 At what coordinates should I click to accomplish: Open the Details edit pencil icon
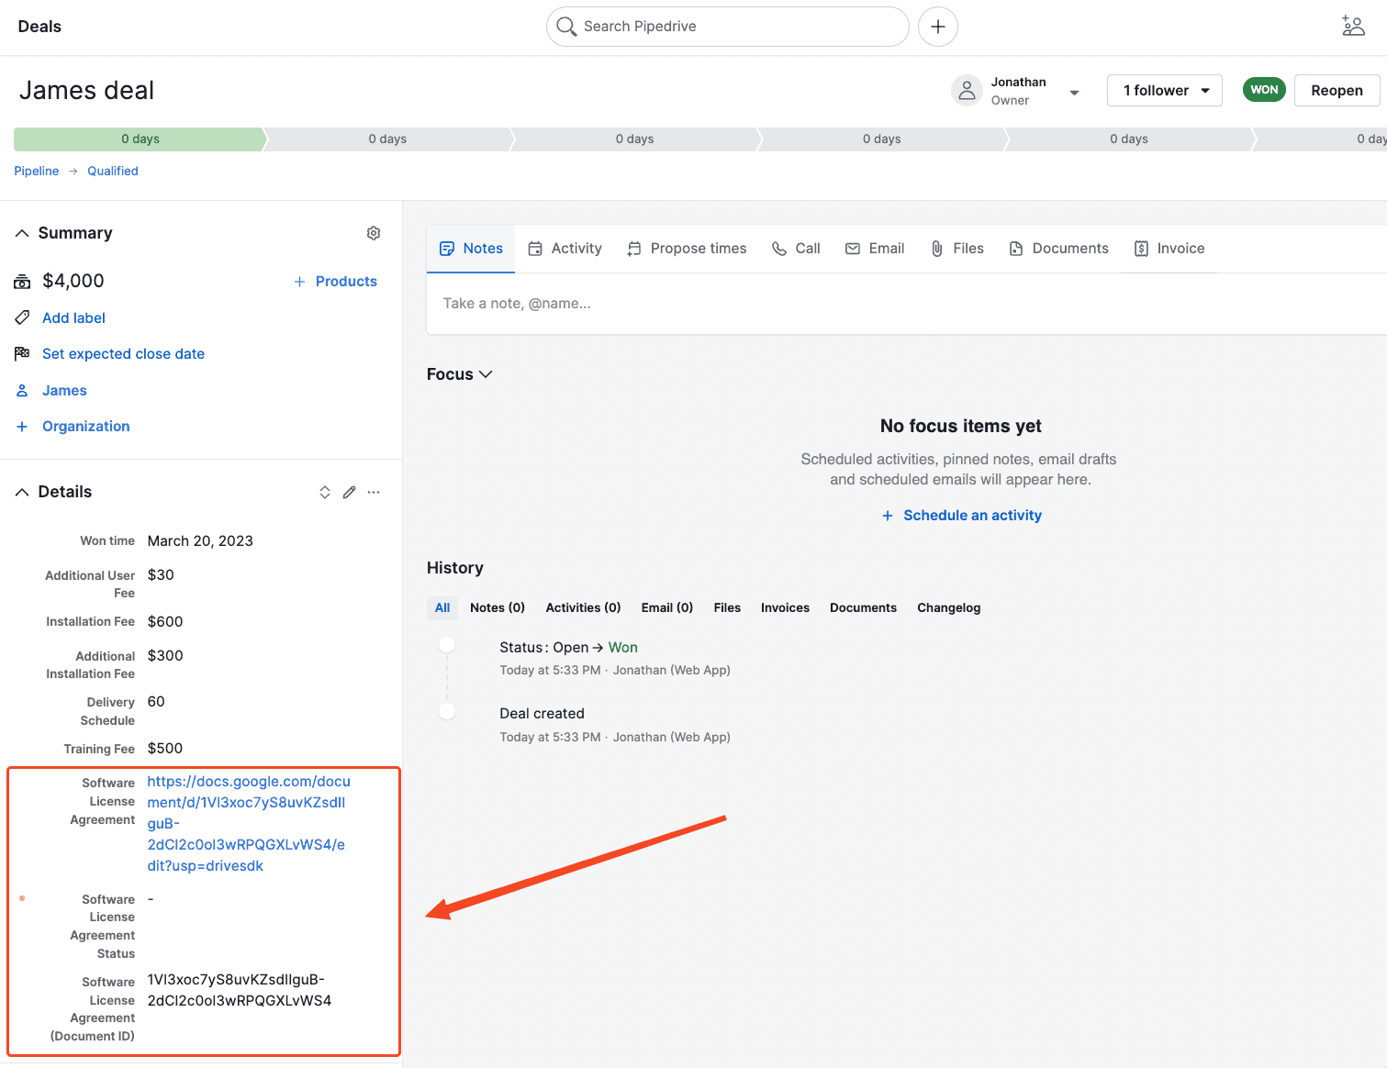point(349,492)
